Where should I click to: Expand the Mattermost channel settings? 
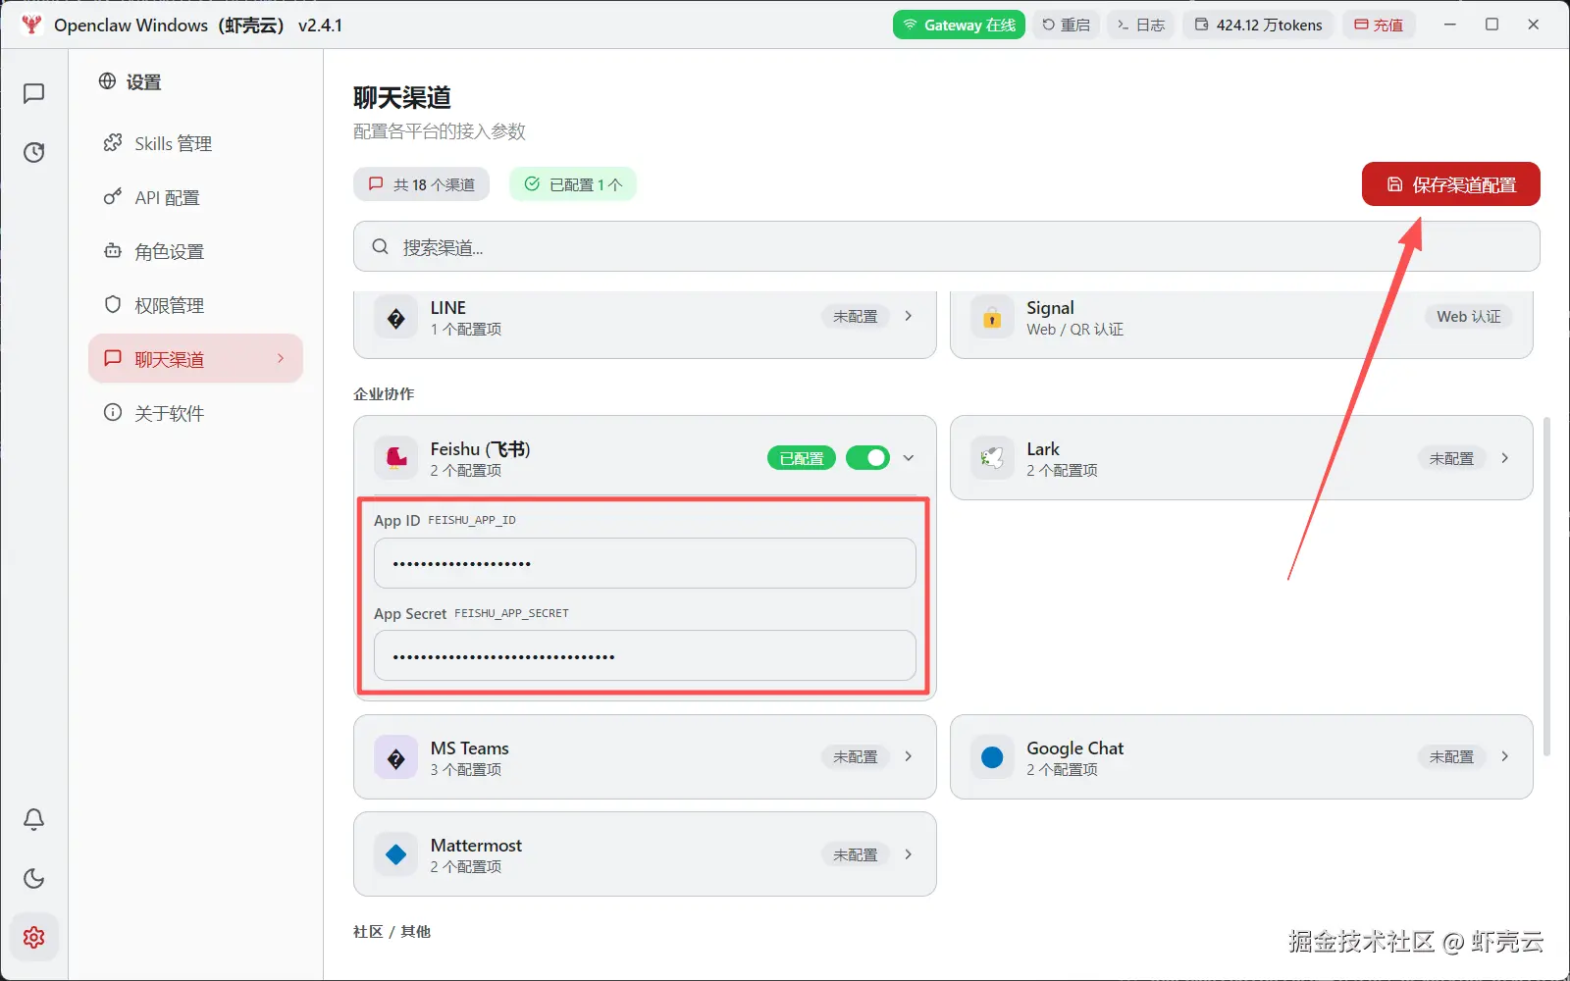click(x=908, y=854)
